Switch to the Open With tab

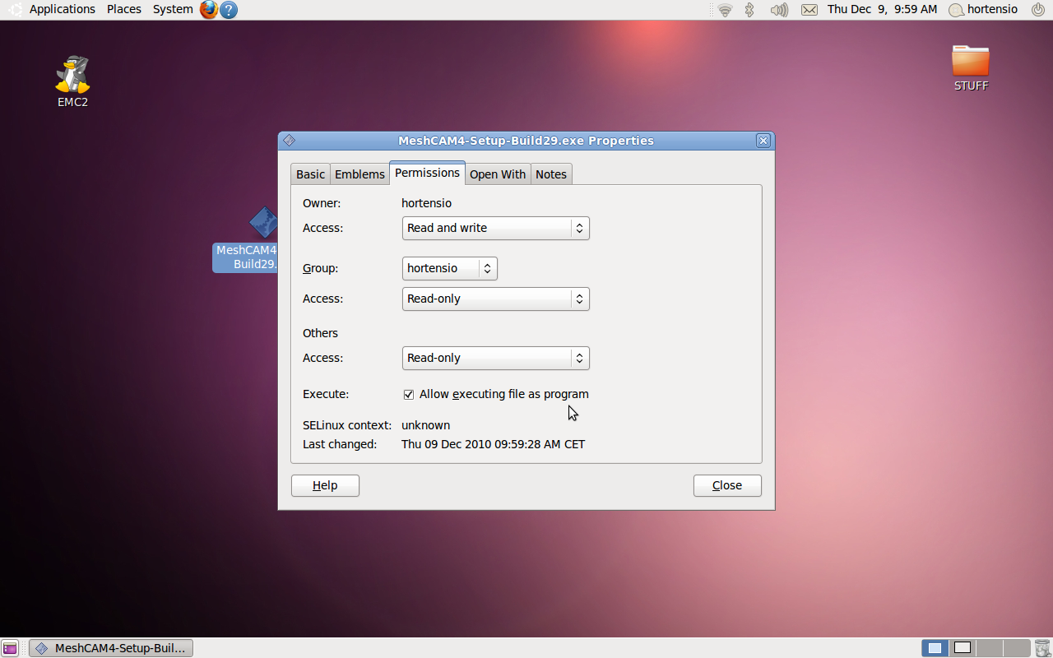pyautogui.click(x=498, y=174)
